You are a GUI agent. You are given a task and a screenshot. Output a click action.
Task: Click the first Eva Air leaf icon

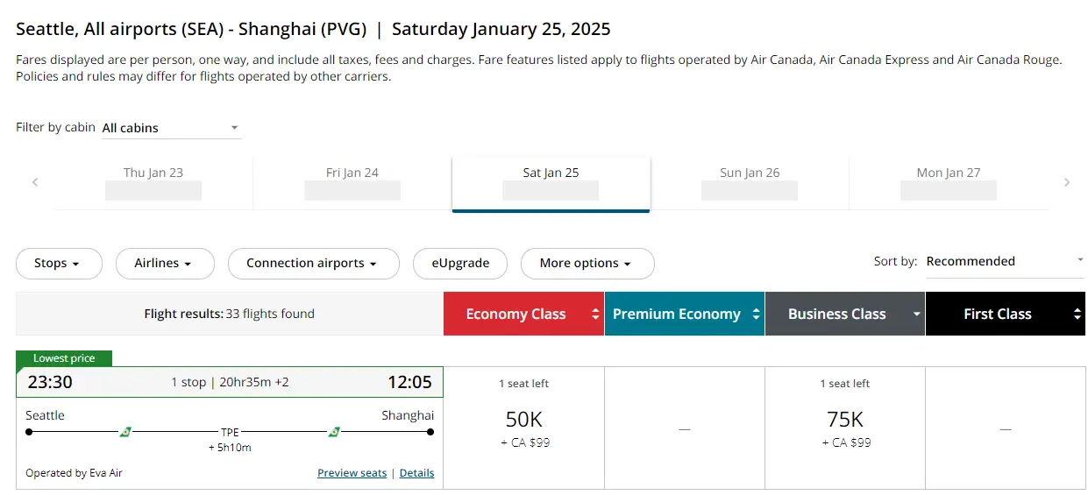125,432
